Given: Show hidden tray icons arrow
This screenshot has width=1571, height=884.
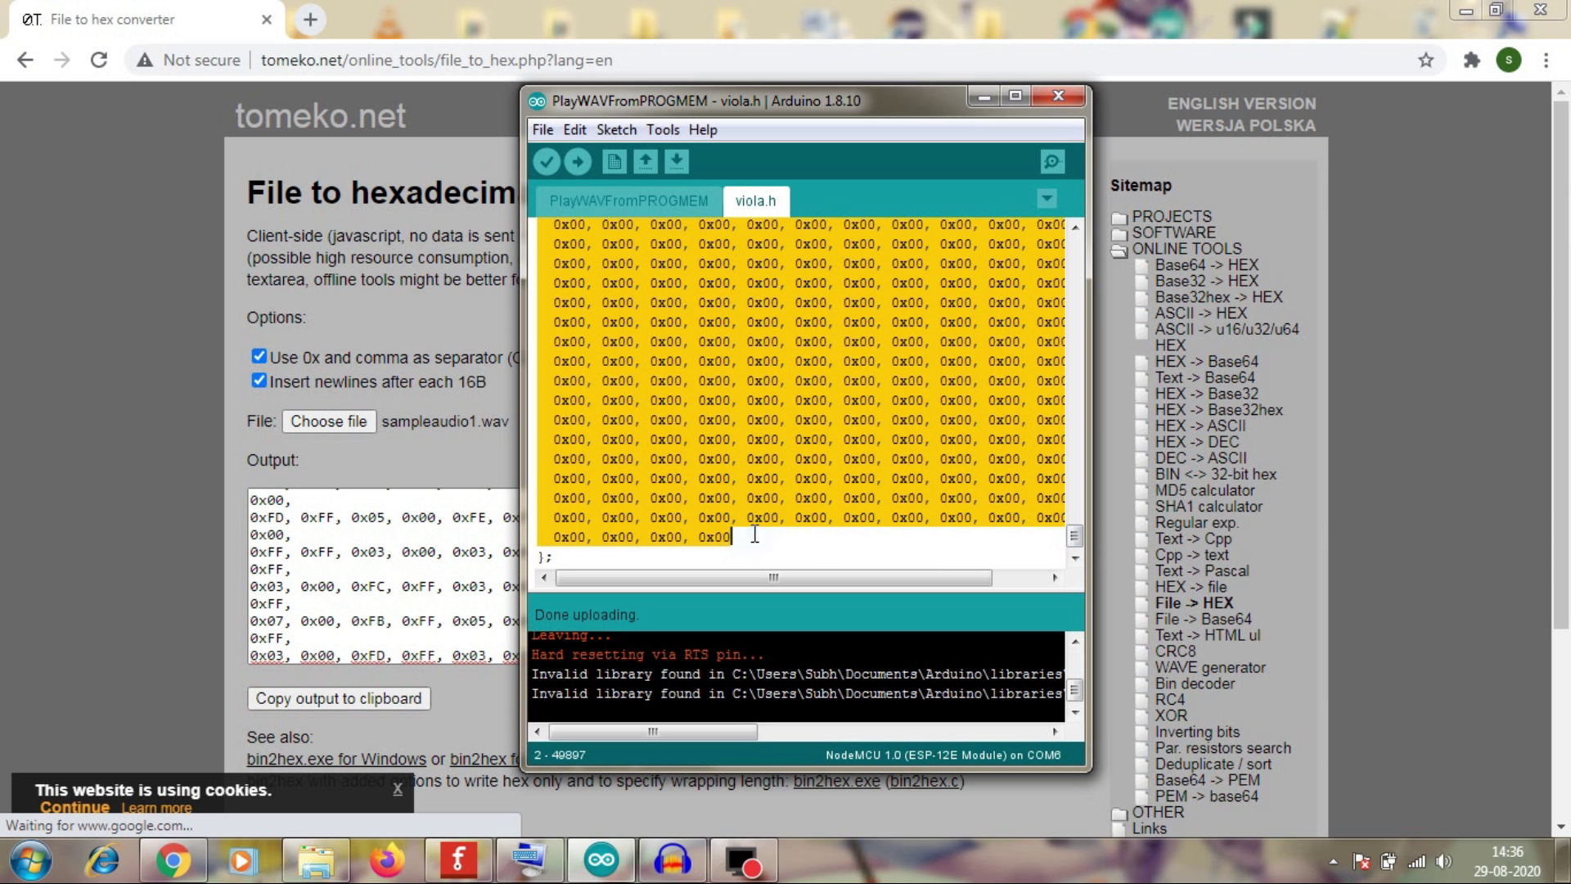Looking at the screenshot, I should pos(1333,862).
